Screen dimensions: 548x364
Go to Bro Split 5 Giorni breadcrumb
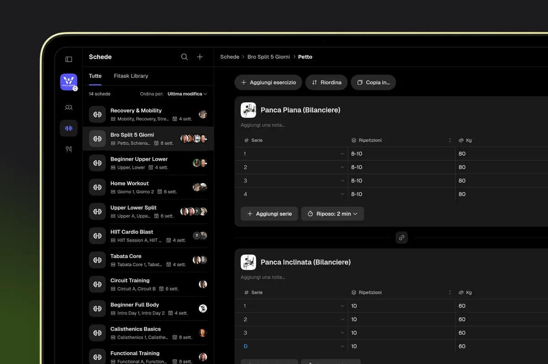point(269,57)
